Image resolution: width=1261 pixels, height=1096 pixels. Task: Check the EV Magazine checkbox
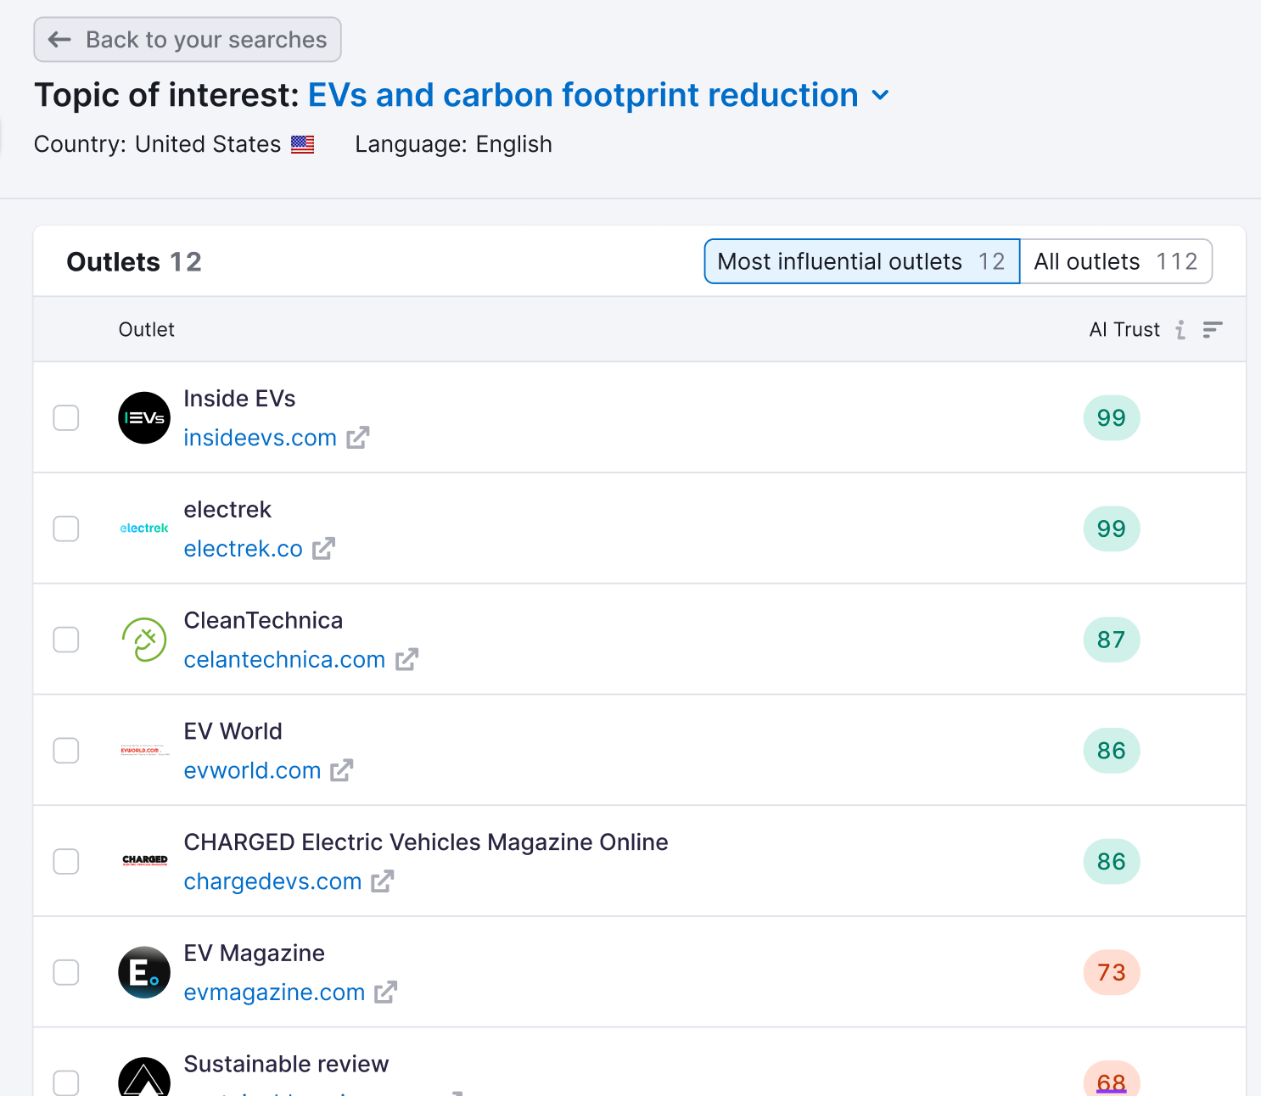[66, 972]
